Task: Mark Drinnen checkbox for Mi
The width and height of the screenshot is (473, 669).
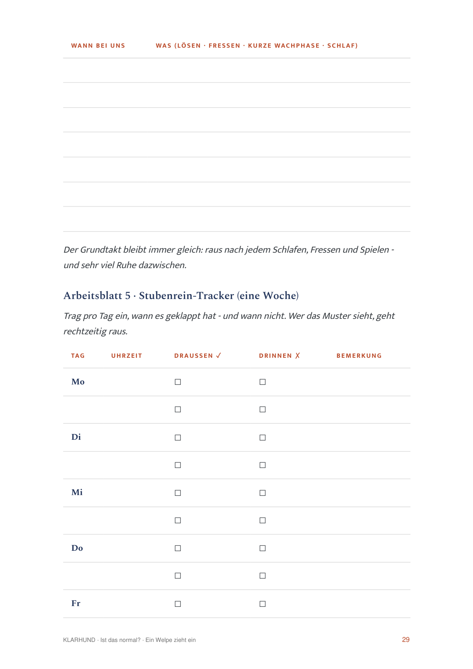Action: coord(262,493)
